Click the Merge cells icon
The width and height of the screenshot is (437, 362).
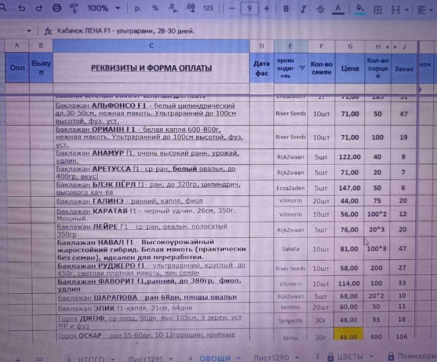(395, 10)
